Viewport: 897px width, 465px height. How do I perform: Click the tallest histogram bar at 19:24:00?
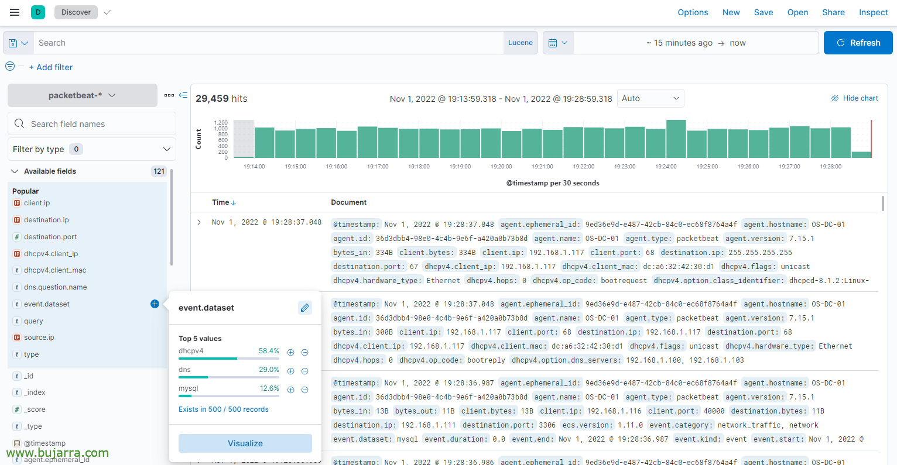tap(676, 139)
